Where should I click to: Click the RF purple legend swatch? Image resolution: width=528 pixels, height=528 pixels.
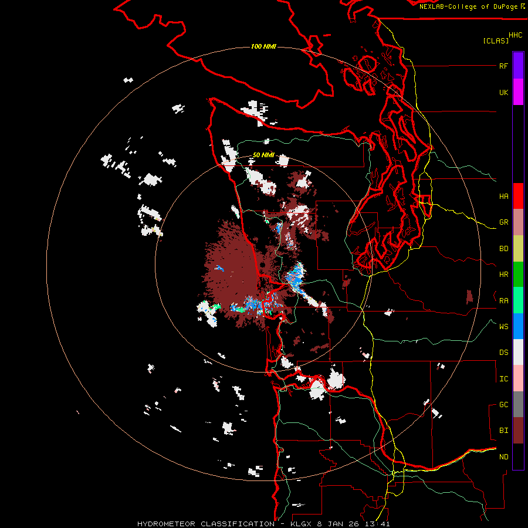pos(518,66)
